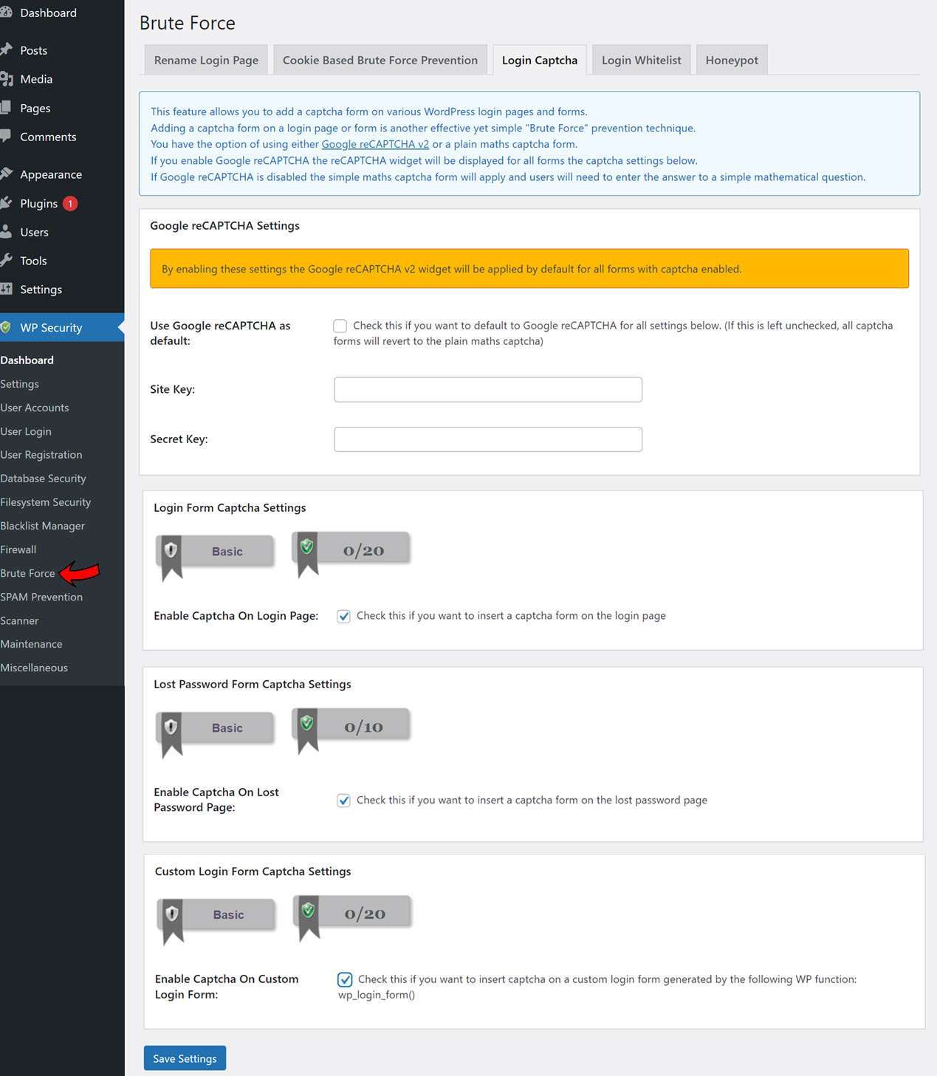
Task: Open Firewall submenu
Action: point(18,549)
